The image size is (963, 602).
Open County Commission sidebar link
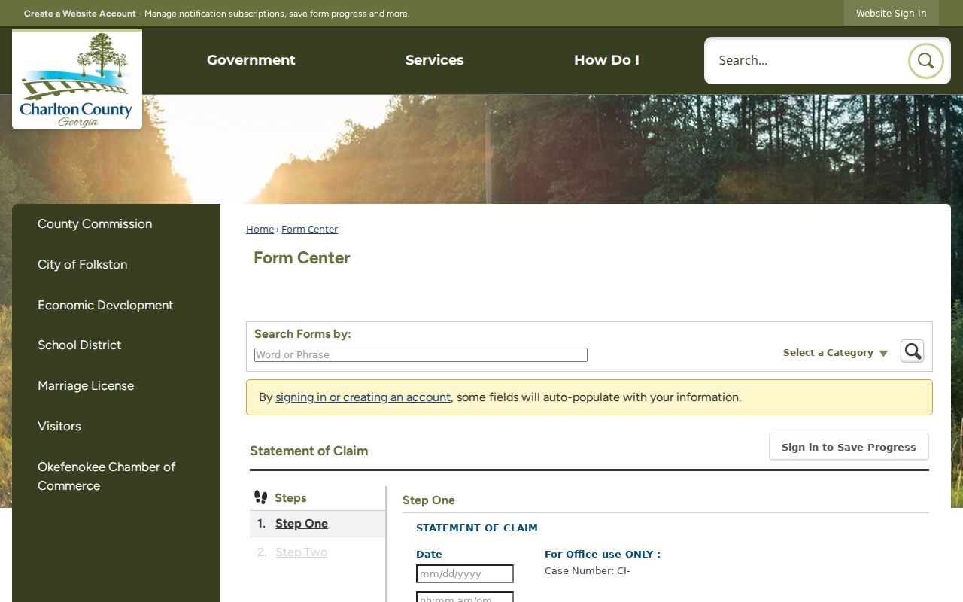95,224
